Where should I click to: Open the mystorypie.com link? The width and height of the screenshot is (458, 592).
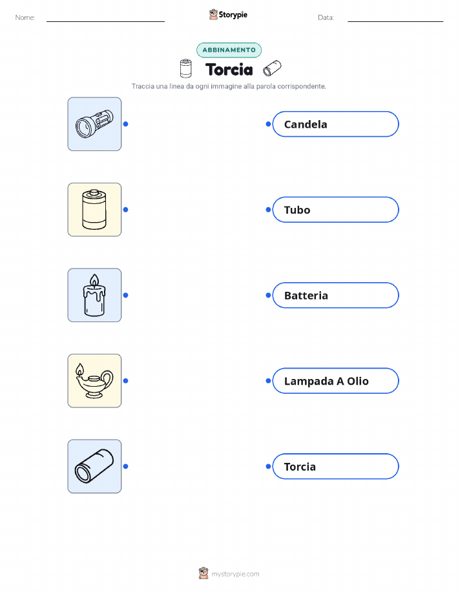(235, 574)
